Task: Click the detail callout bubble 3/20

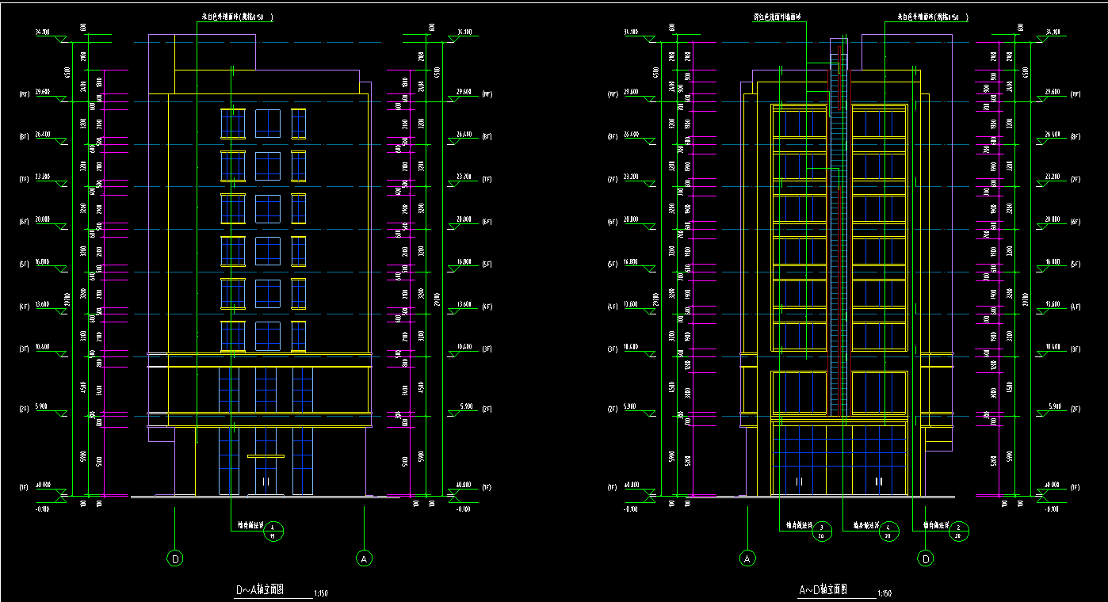Action: pos(821,530)
